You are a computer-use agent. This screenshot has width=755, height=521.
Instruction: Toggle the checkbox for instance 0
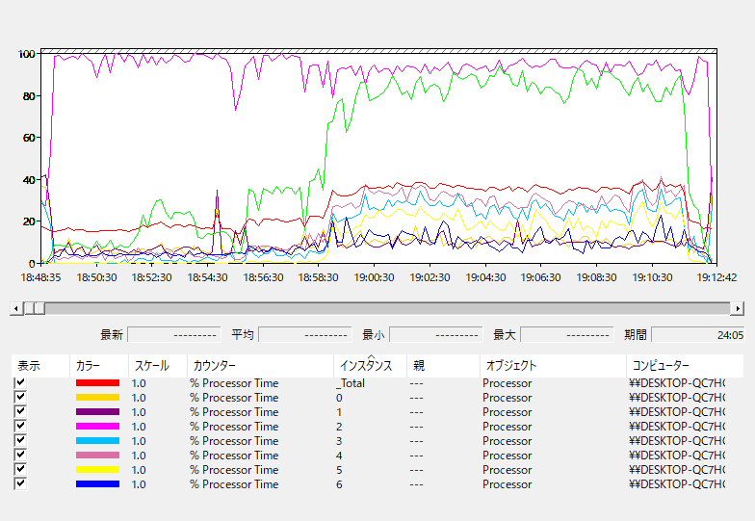[20, 398]
